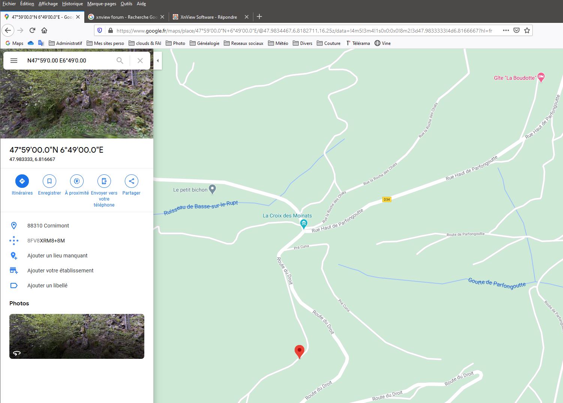Viewport: 563px width, 403px height.
Task: Expand the Généalogie bookmarks folder
Action: [205, 43]
